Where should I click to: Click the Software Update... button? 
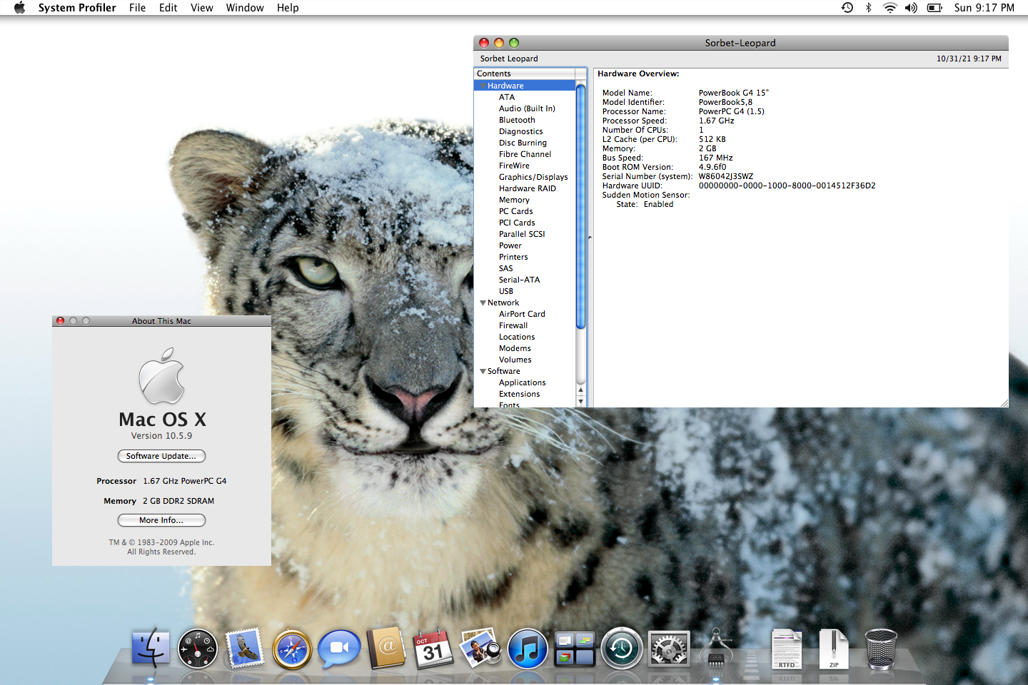(161, 456)
